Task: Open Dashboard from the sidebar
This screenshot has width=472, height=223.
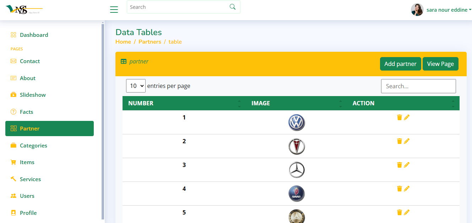Action: (34, 35)
